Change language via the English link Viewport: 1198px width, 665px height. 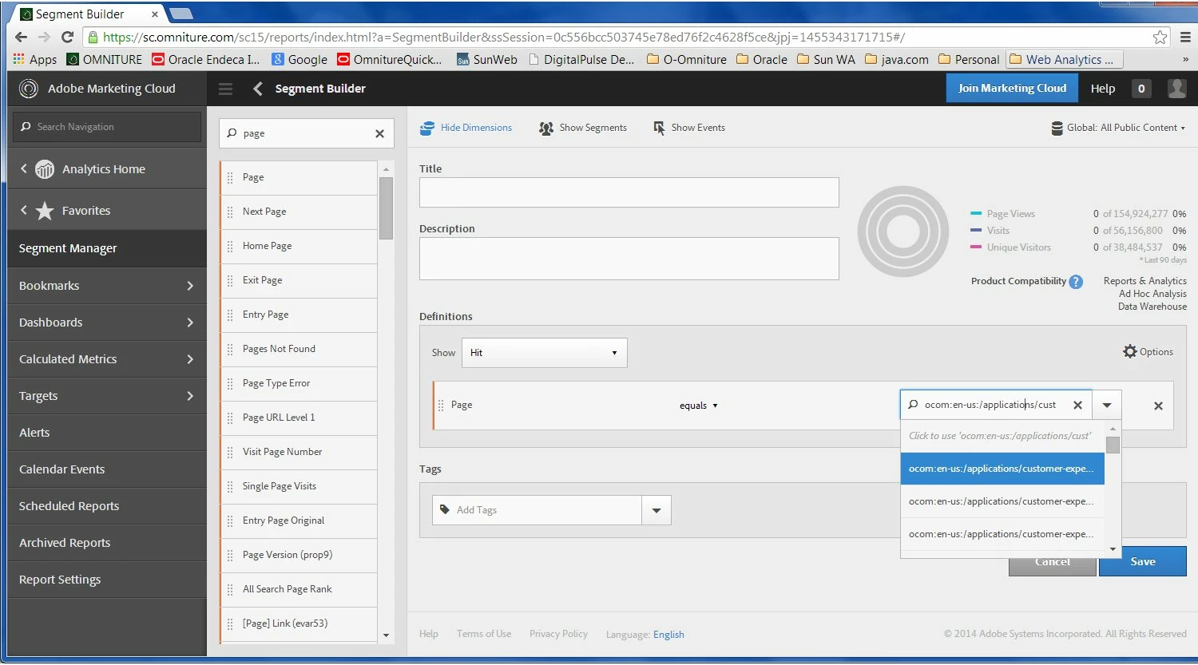point(668,635)
